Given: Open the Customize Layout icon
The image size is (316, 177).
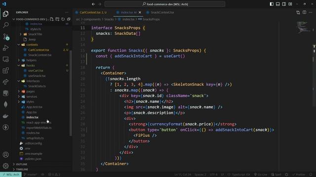Looking at the screenshot, I should pos(290,4).
